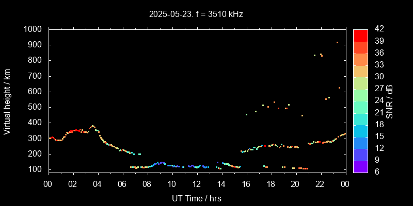Select the 04 hour tick label
Viewport: 413px width, 206px height.
98,183
